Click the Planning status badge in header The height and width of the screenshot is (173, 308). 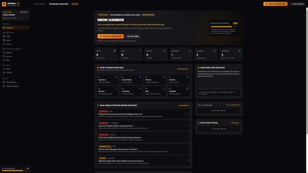[x=75, y=4]
